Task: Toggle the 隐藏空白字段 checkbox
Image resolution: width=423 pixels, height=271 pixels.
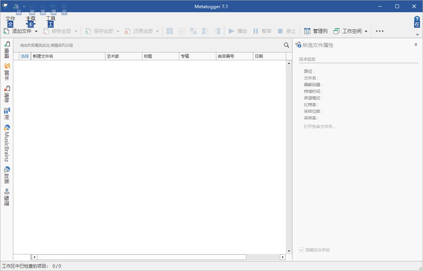Action: point(301,250)
